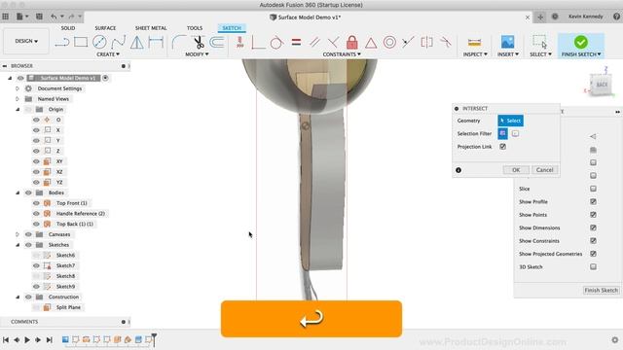This screenshot has width=623, height=350.
Task: Apply the Concentric constraint
Action: pyautogui.click(x=389, y=42)
